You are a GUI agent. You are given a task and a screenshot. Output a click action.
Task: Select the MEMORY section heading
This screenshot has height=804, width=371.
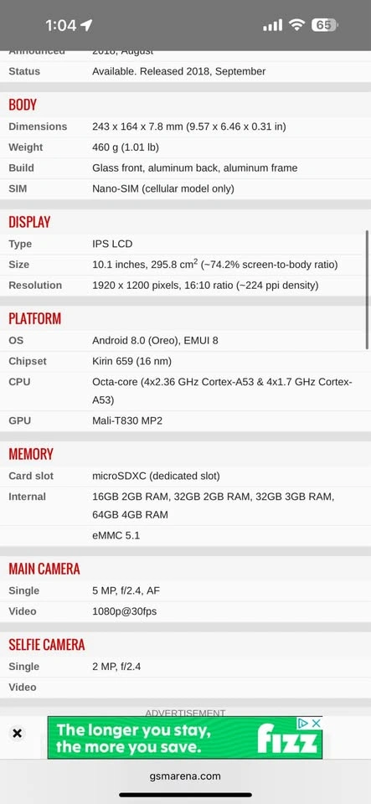coord(31,454)
